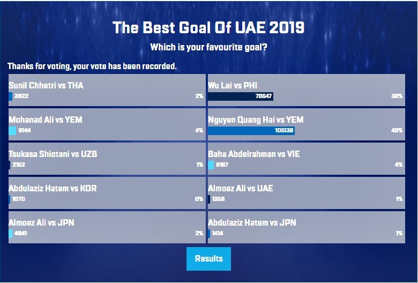
Task: Click the 35% label for Wu Lei
Action: (397, 96)
